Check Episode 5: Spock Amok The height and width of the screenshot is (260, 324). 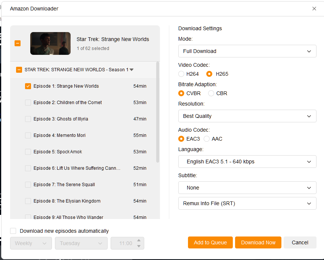28,151
